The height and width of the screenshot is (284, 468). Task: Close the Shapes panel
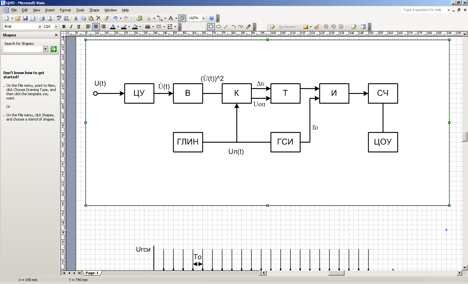(56, 35)
